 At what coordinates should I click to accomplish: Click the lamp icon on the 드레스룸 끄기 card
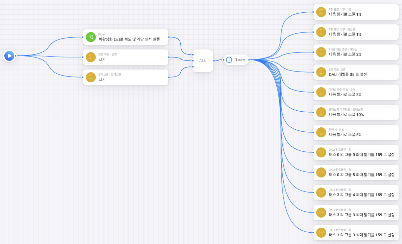[x=90, y=77]
